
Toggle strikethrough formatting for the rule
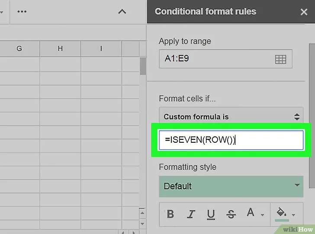point(231,214)
